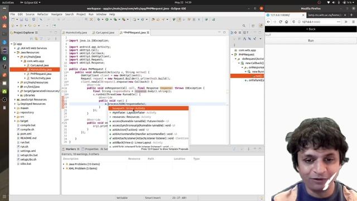357x201 pixels.
Task: Open the File menu
Action: [12, 14]
